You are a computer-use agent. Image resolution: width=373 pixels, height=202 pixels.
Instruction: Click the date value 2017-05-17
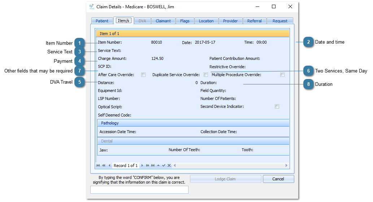205,42
